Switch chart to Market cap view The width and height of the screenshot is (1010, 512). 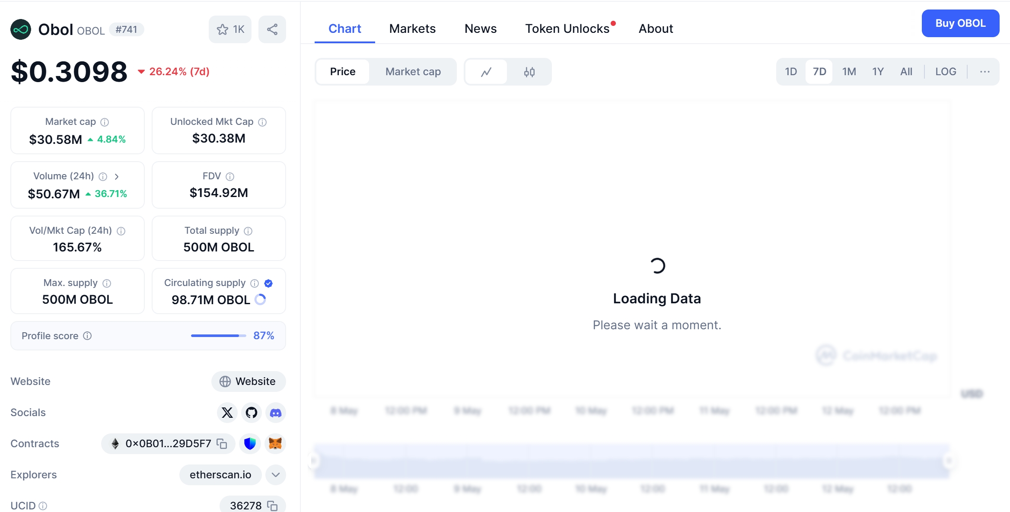(x=413, y=72)
